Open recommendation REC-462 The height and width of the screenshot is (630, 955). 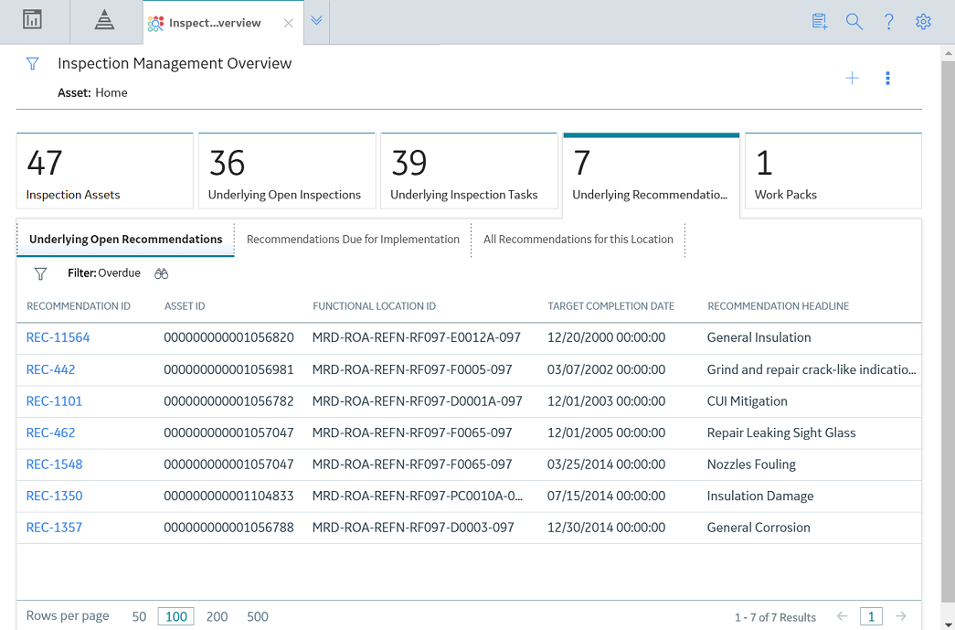pos(50,432)
